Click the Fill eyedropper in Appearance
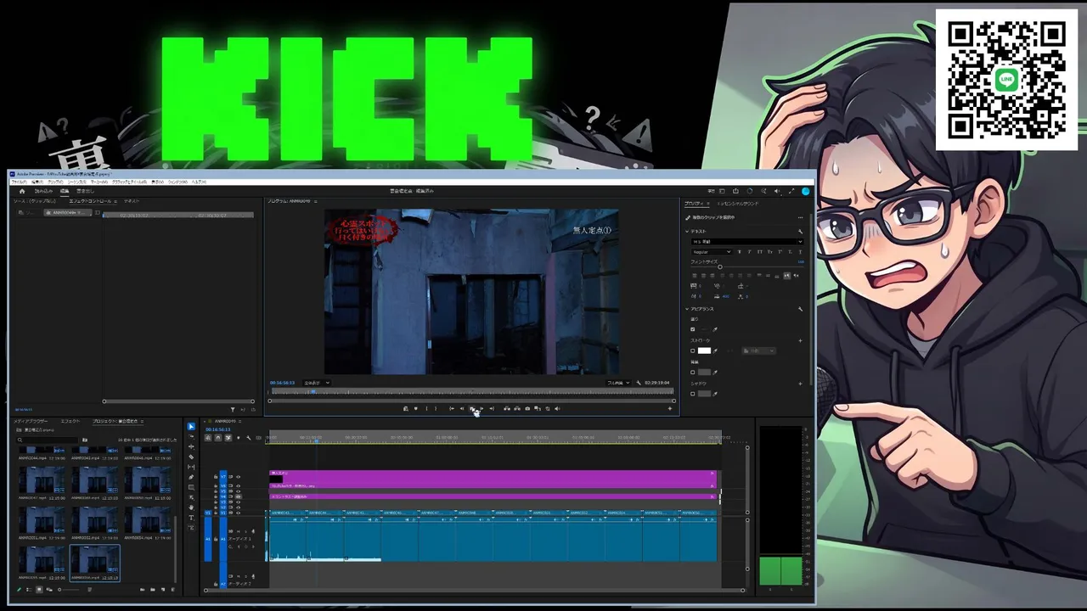Viewport: 1087px width, 611px height. 715,329
